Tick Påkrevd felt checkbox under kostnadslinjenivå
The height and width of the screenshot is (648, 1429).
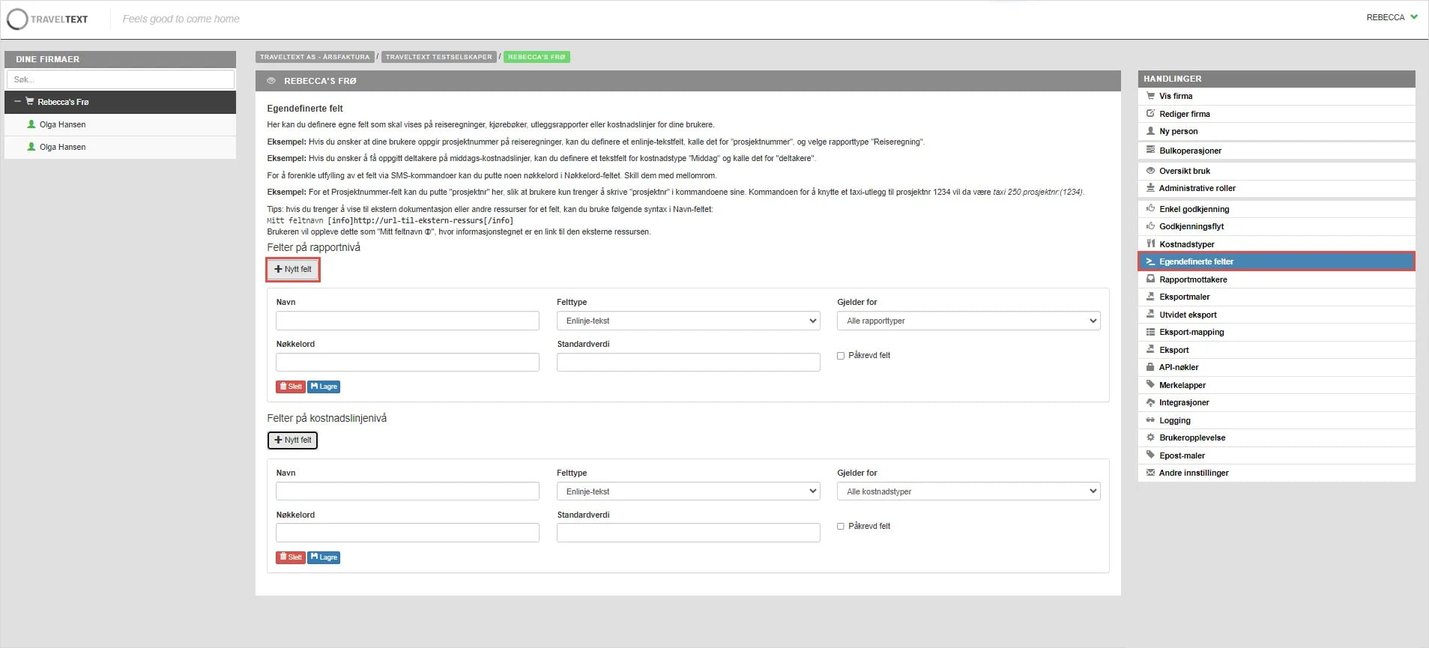coord(841,527)
